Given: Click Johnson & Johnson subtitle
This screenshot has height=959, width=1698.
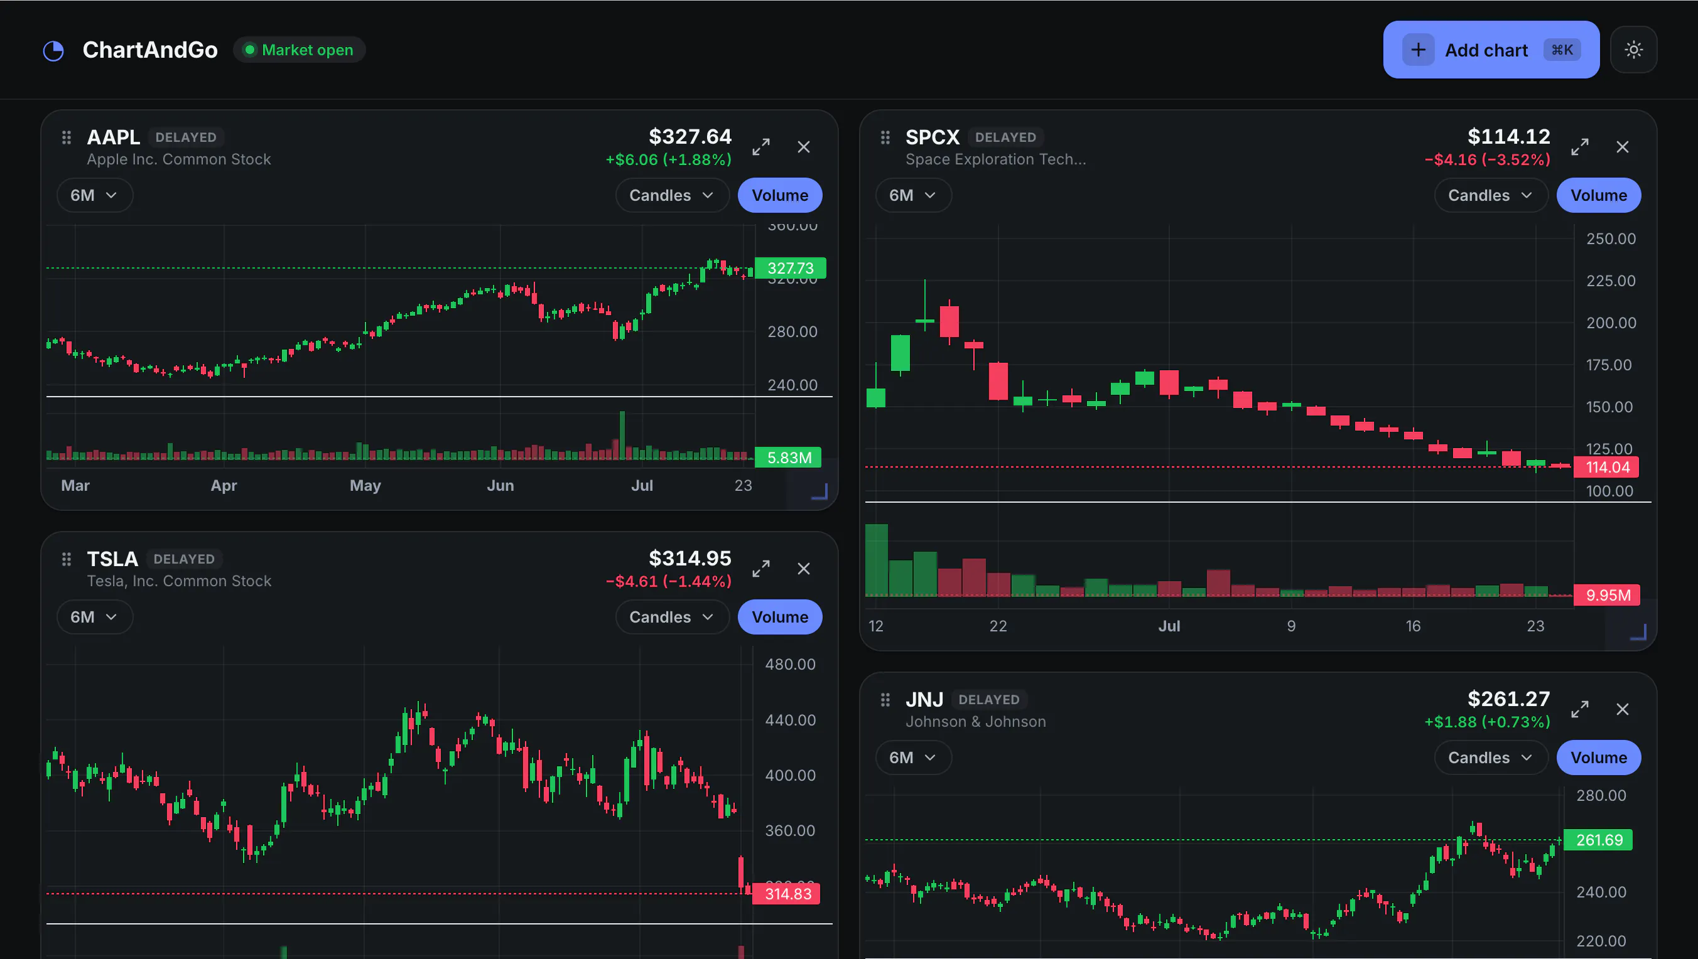Looking at the screenshot, I should pos(976,722).
